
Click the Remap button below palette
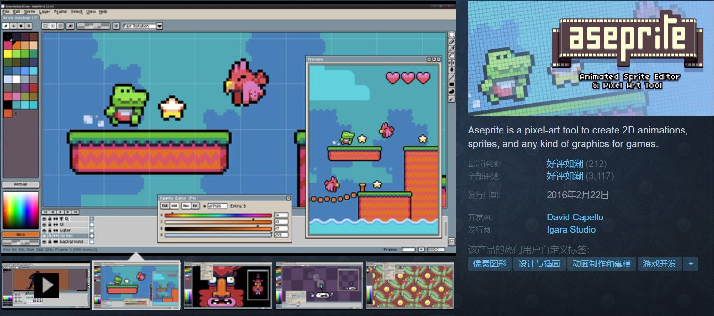[21, 184]
